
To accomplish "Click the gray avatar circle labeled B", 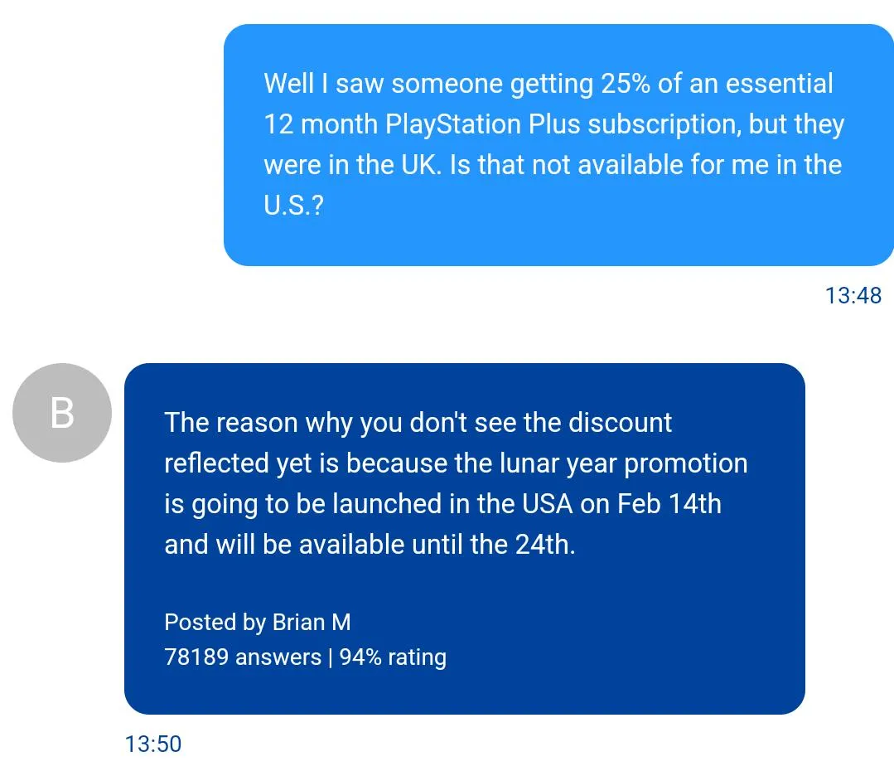I will click(62, 412).
